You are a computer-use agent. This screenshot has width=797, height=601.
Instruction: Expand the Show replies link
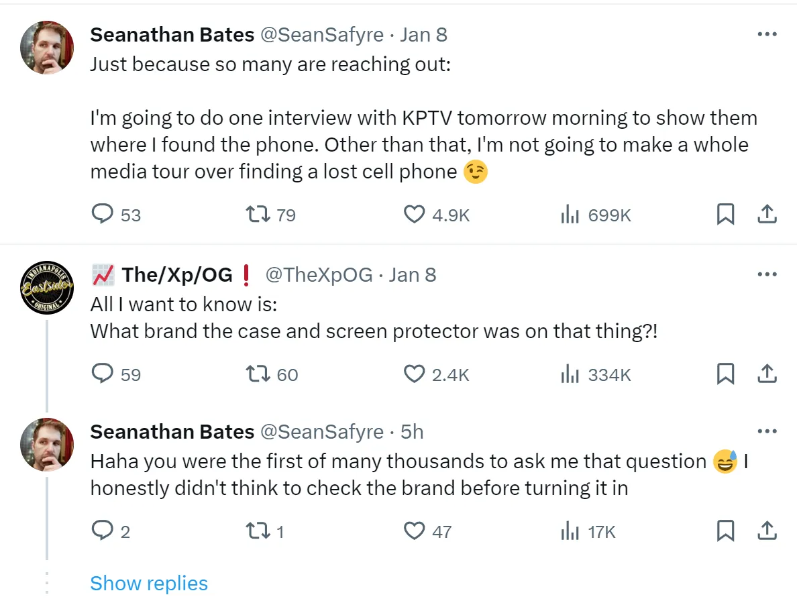point(149,583)
